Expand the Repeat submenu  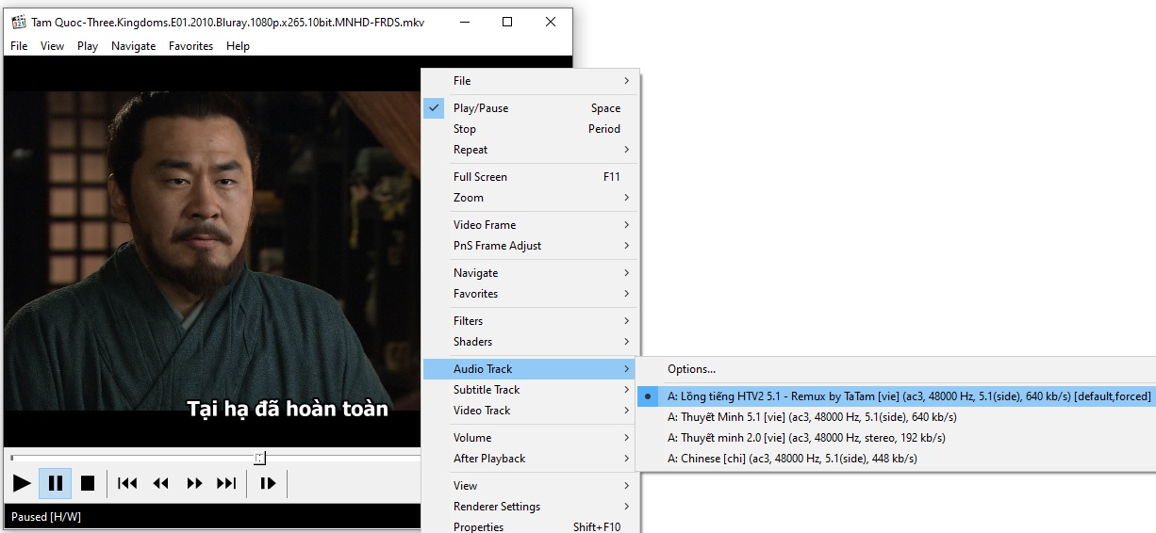pyautogui.click(x=531, y=150)
